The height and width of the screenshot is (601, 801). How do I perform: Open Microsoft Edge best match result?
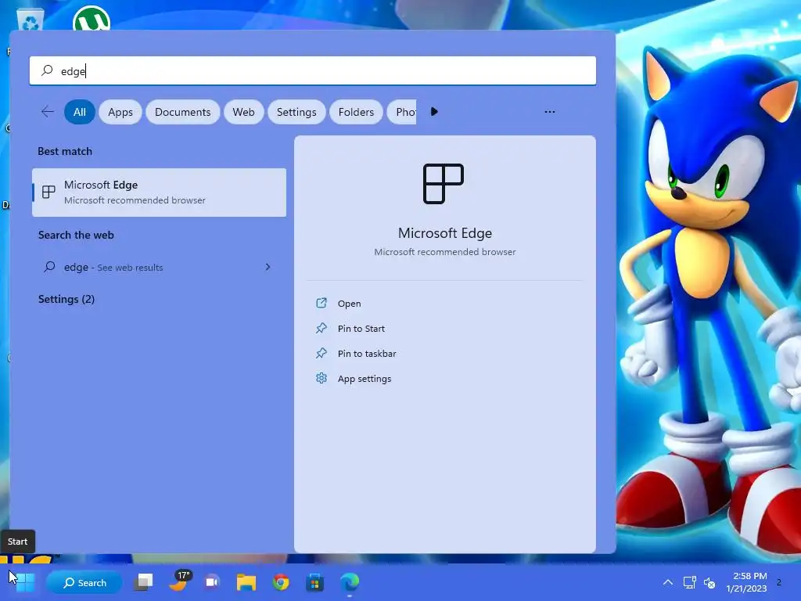[160, 193]
